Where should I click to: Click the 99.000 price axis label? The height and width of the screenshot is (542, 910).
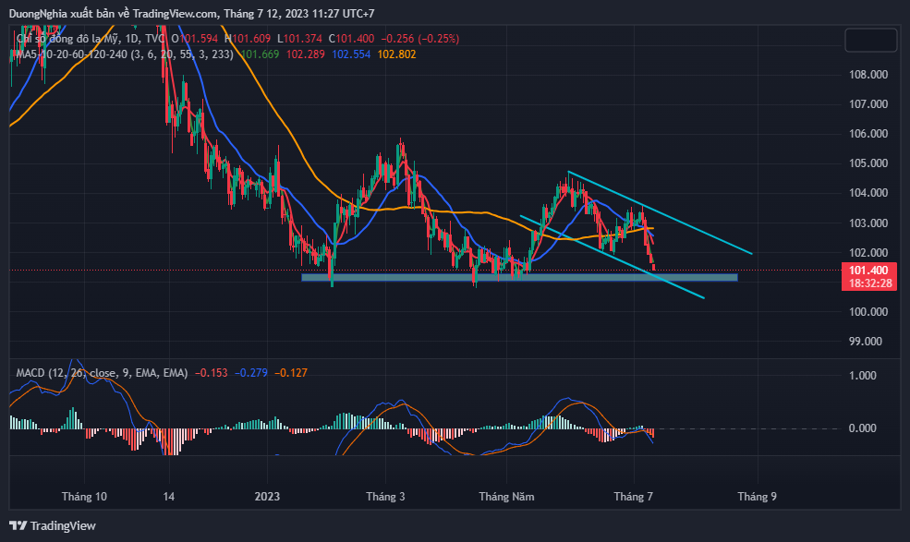(866, 342)
